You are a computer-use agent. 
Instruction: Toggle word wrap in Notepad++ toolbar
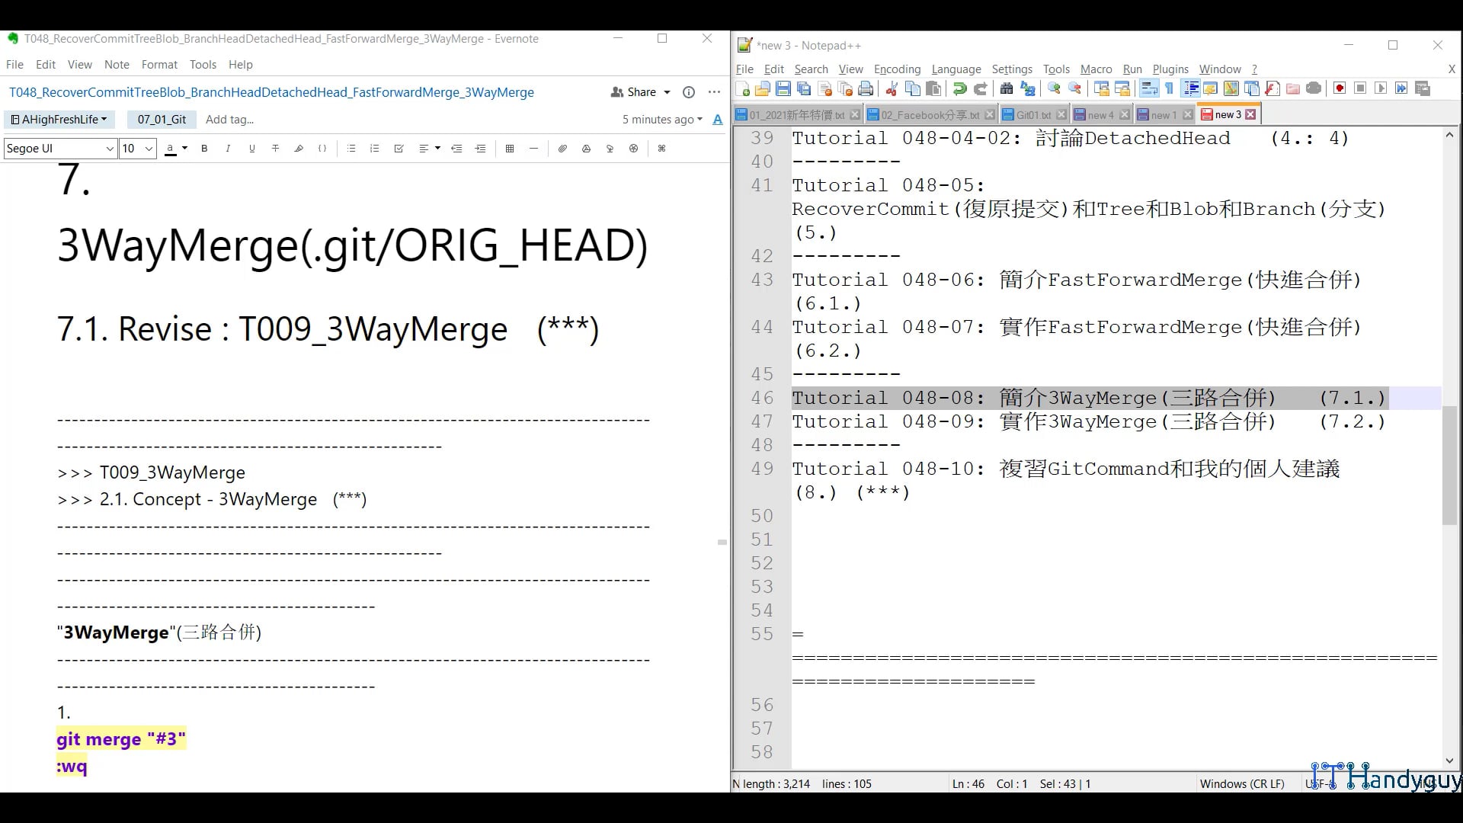[x=1149, y=89]
